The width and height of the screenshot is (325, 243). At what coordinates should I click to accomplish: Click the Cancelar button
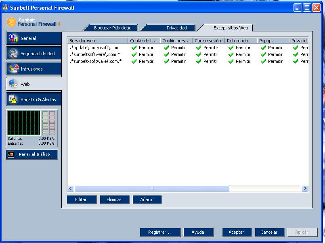pos(269,232)
